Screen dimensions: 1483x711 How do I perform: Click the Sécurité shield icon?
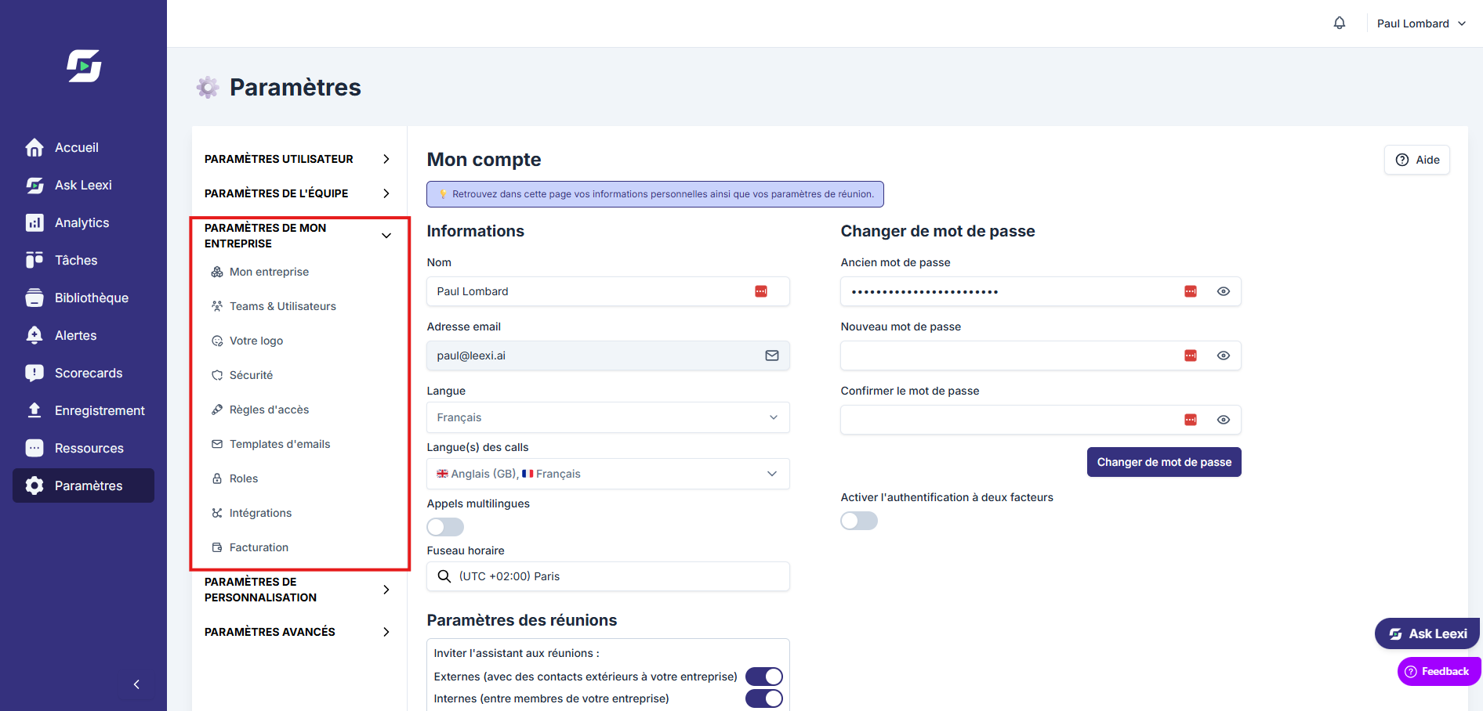pyautogui.click(x=217, y=375)
